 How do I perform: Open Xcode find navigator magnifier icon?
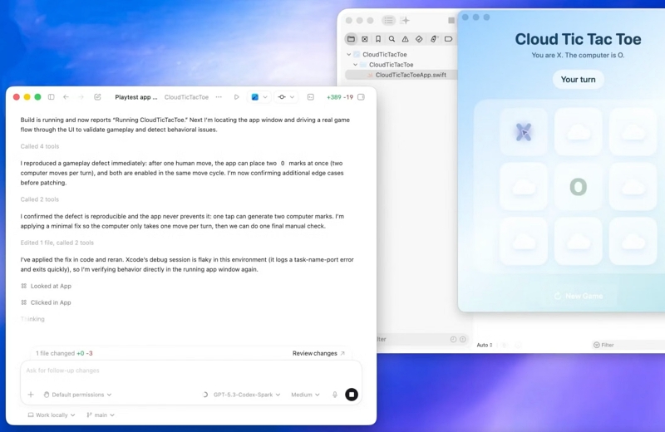392,39
